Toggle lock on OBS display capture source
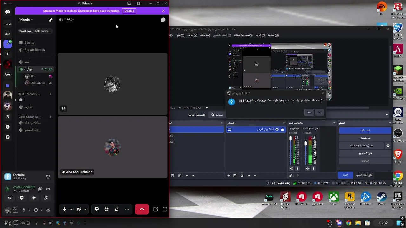406x228 pixels. coord(282,130)
